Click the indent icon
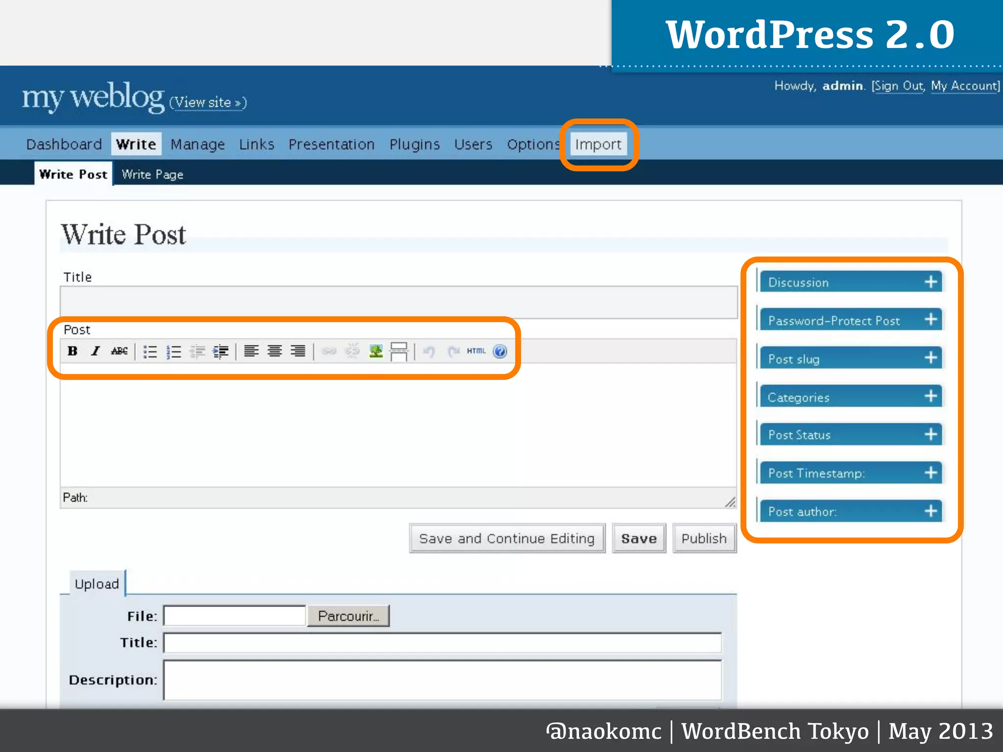Viewport: 1003px width, 752px height. 220,352
